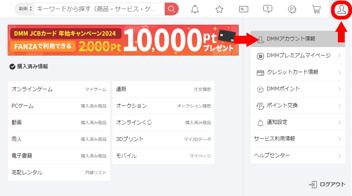The width and height of the screenshot is (352, 196).
Task: Click person icon beside DMMアカウント情報
Action: (260, 39)
